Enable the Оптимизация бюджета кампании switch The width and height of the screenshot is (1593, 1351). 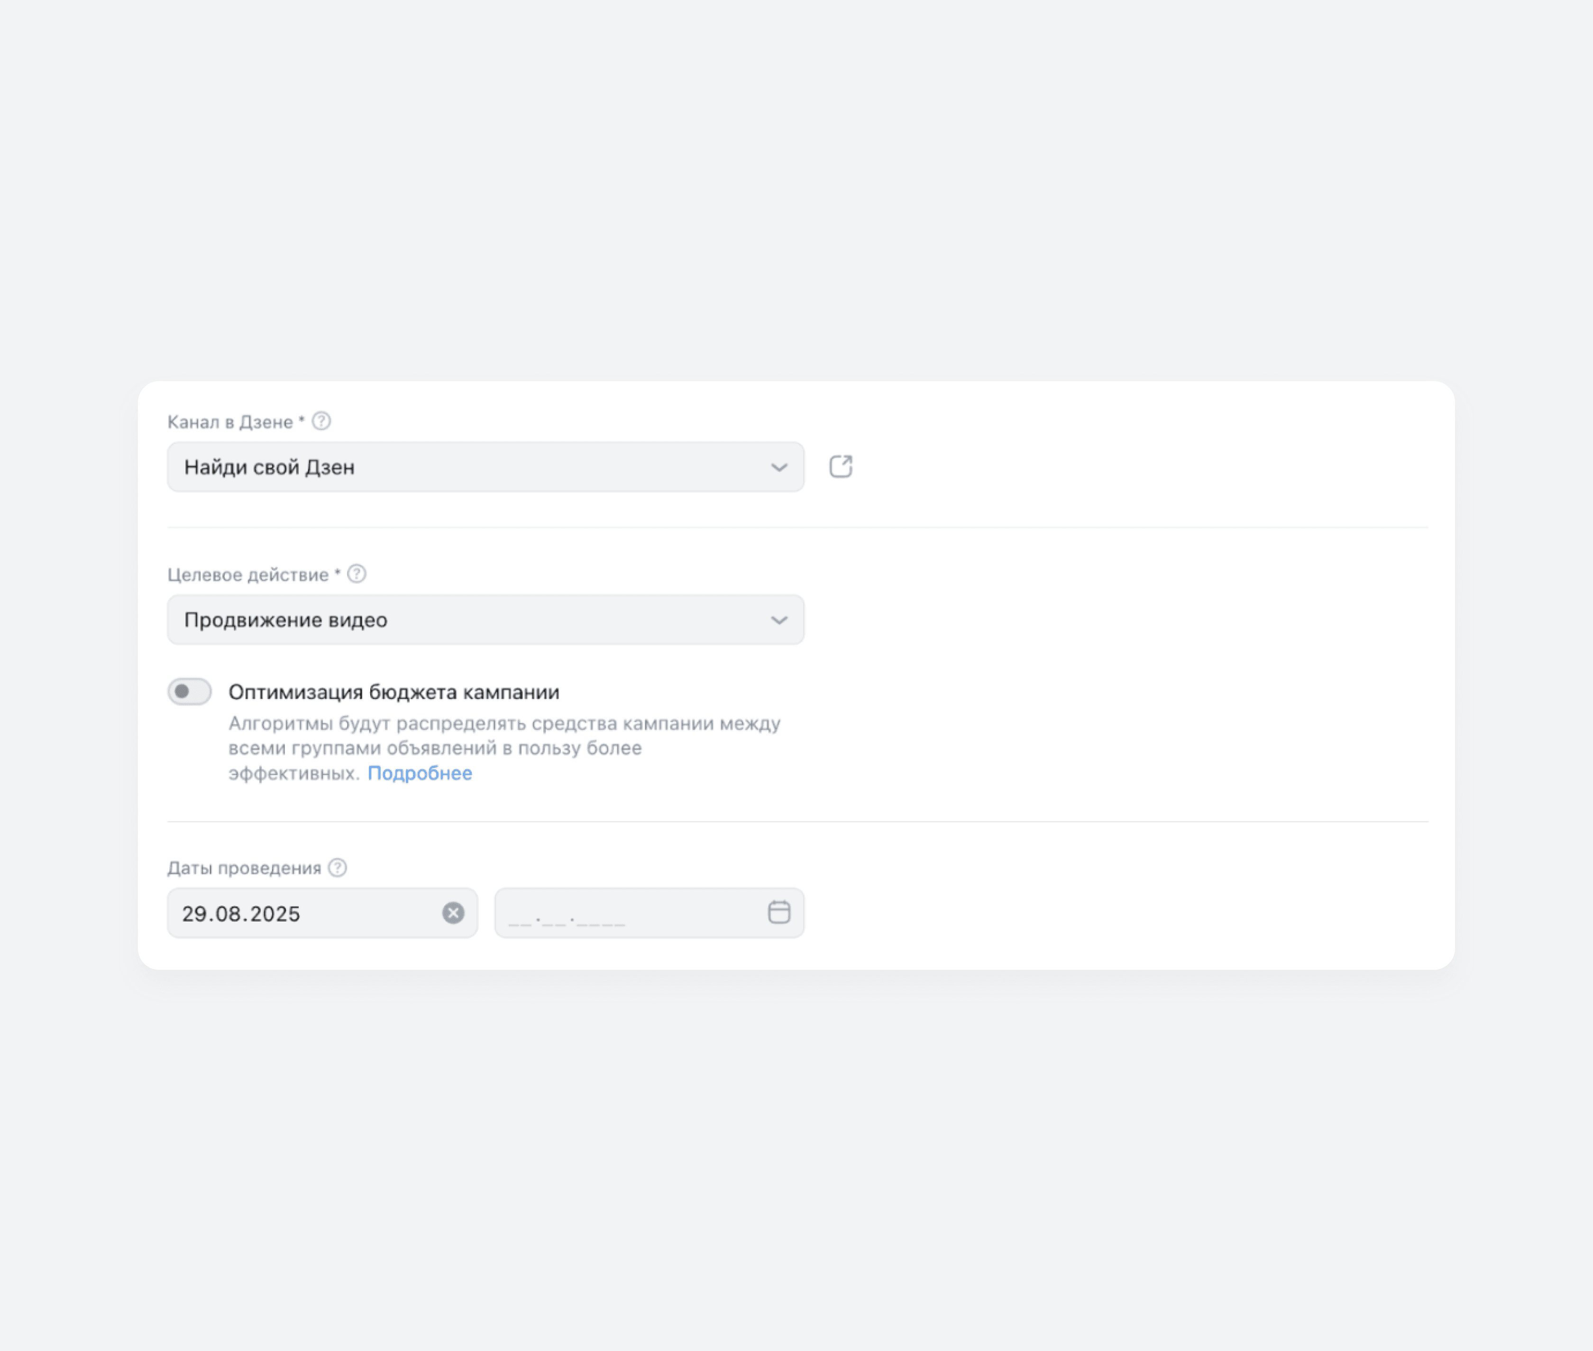[190, 692]
